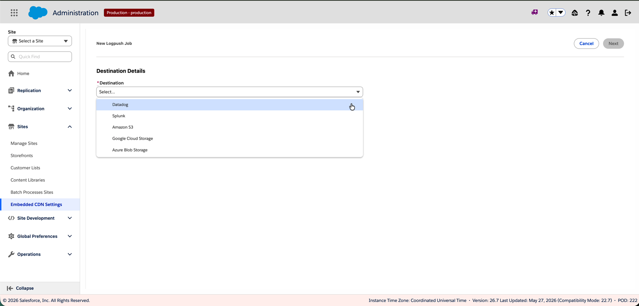The height and width of the screenshot is (306, 639).
Task: Click the log out icon
Action: (x=628, y=13)
